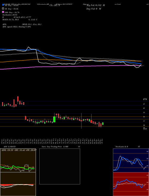Click the 42 price axis label

point(144,108)
